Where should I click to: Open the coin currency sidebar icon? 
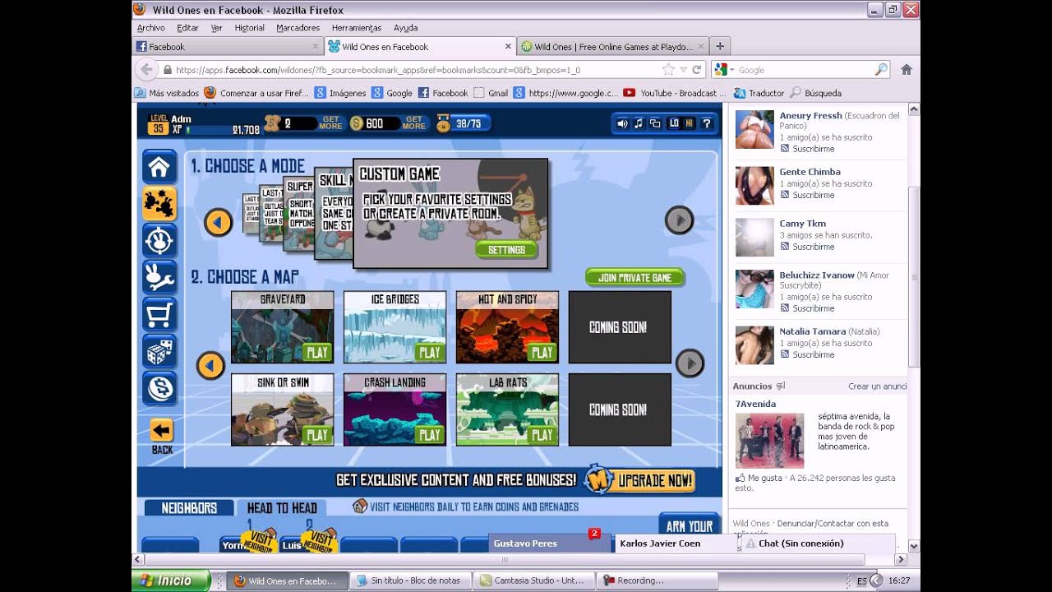point(159,388)
